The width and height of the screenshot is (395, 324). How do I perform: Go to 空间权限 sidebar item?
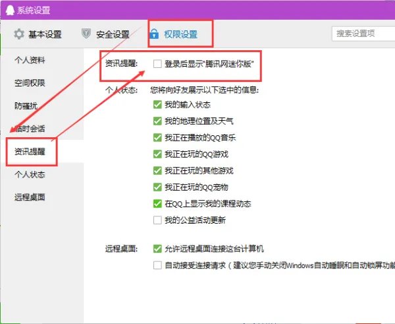[30, 83]
